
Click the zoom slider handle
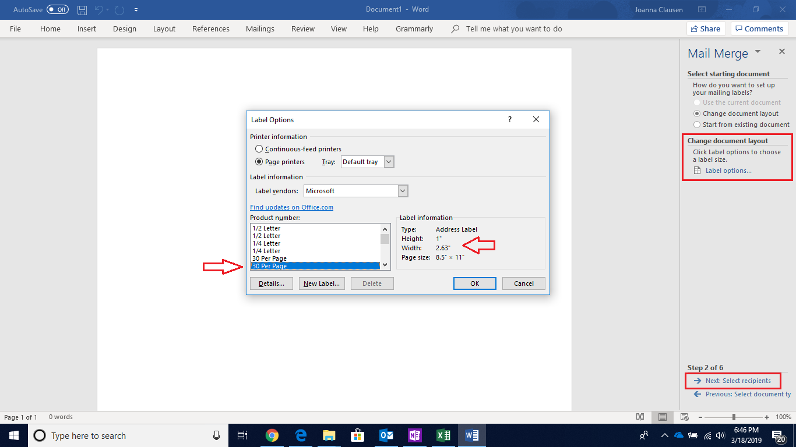click(734, 417)
